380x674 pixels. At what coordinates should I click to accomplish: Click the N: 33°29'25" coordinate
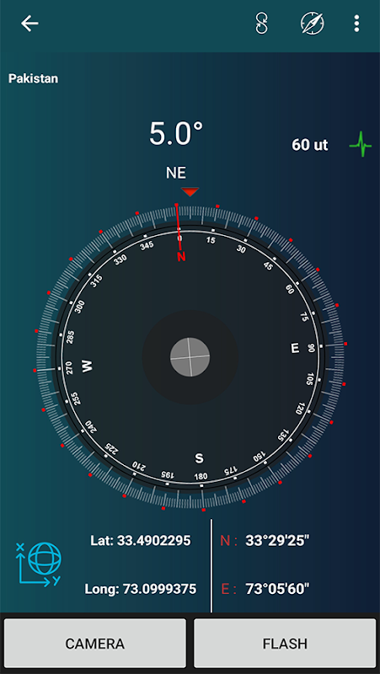click(265, 541)
